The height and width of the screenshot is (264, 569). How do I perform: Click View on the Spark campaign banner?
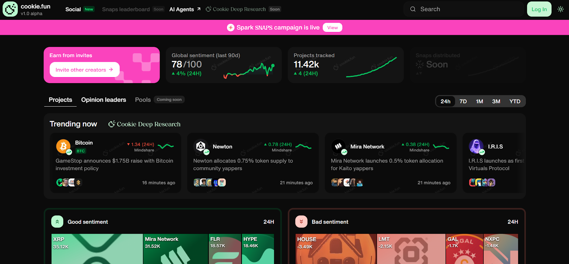coord(333,27)
